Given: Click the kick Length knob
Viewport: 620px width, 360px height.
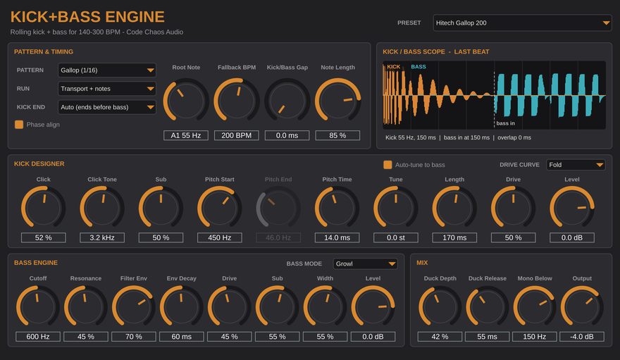Looking at the screenshot, I should tap(454, 207).
